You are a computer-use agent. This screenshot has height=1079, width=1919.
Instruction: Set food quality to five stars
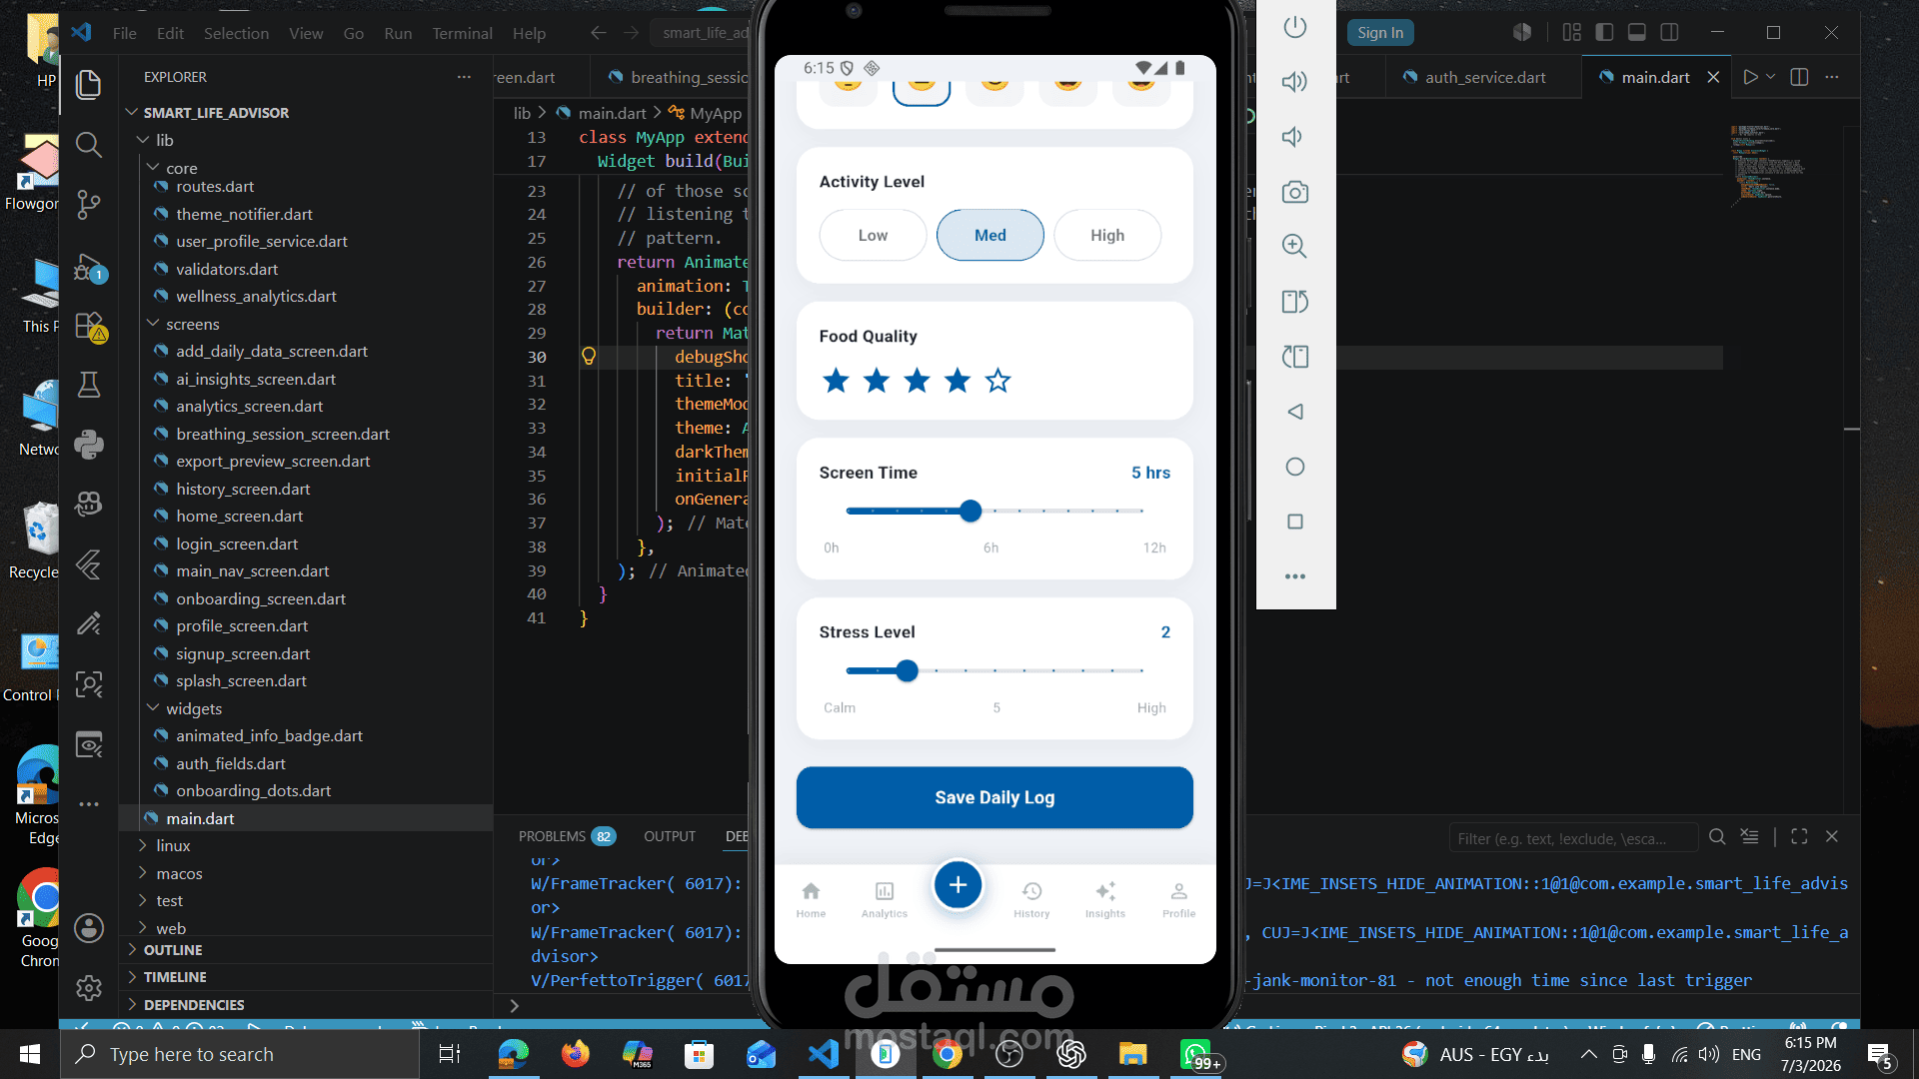(997, 381)
